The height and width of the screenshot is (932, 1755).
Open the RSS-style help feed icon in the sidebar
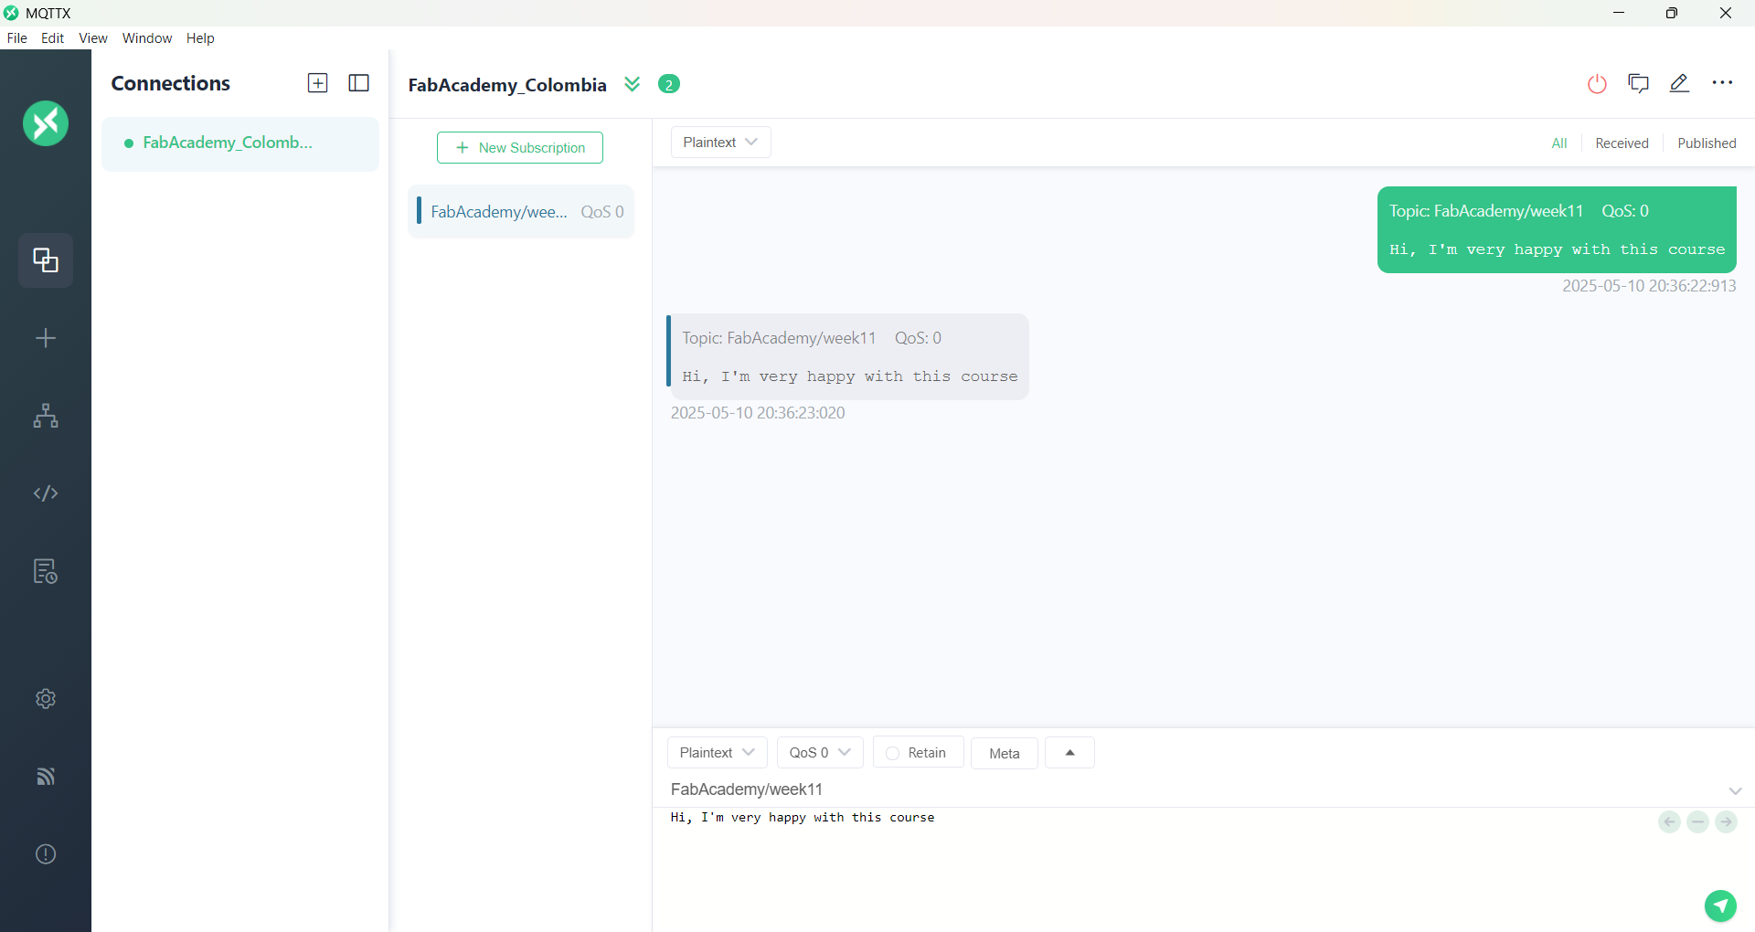click(46, 777)
